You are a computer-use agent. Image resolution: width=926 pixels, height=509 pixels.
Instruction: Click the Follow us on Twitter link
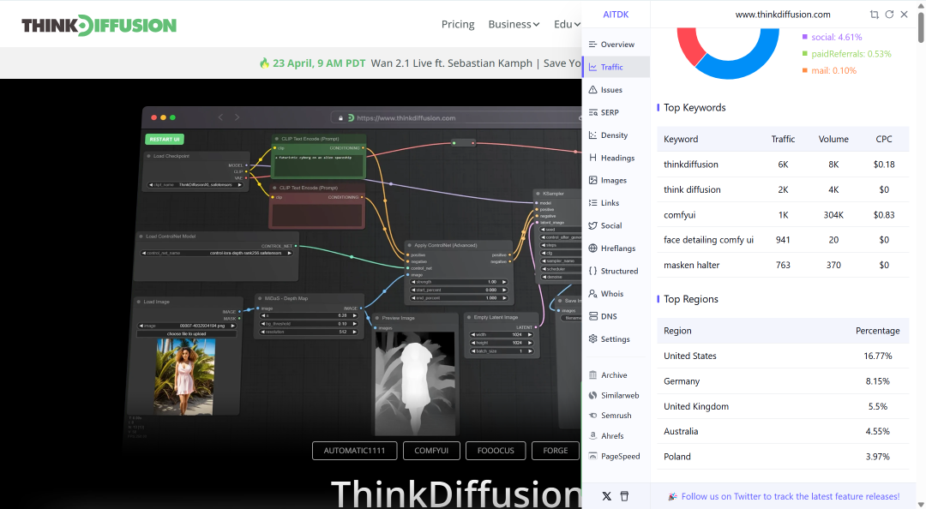[x=791, y=497]
